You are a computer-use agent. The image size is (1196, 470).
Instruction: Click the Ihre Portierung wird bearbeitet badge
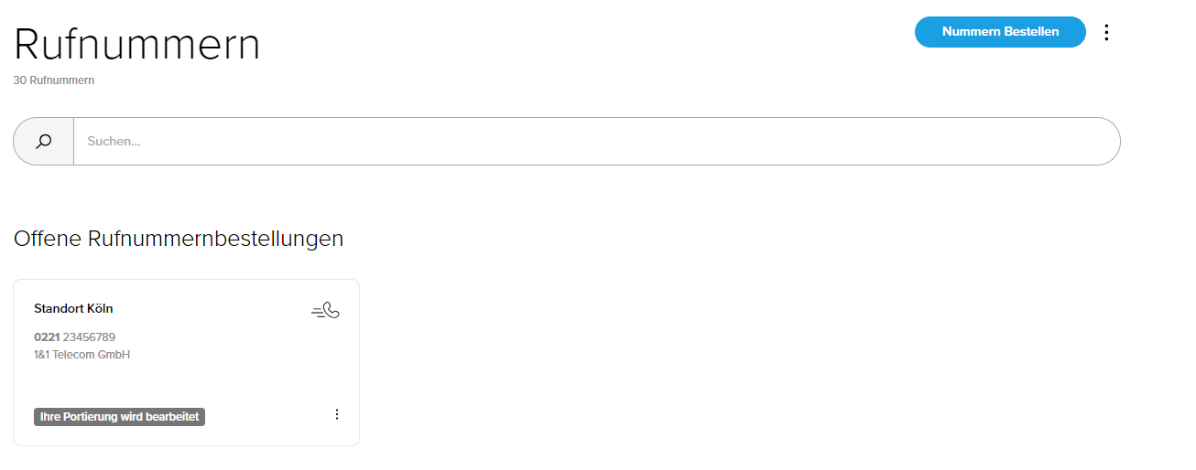pos(119,417)
